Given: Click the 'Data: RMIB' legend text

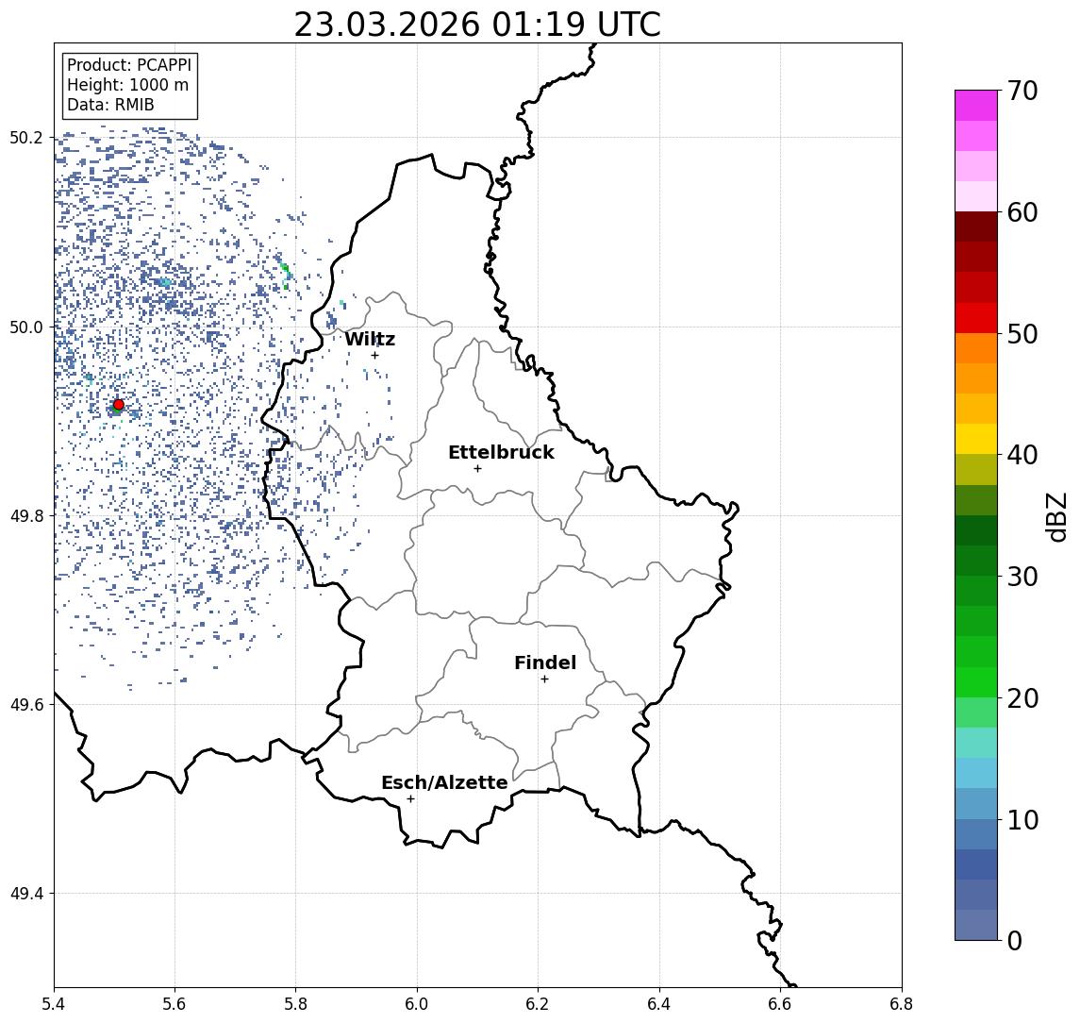Looking at the screenshot, I should tap(110, 105).
